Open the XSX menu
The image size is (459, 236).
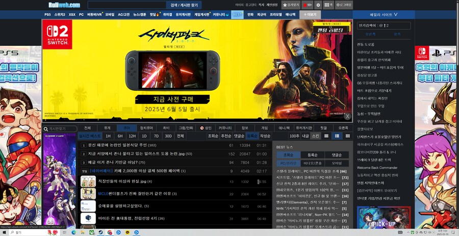point(72,15)
